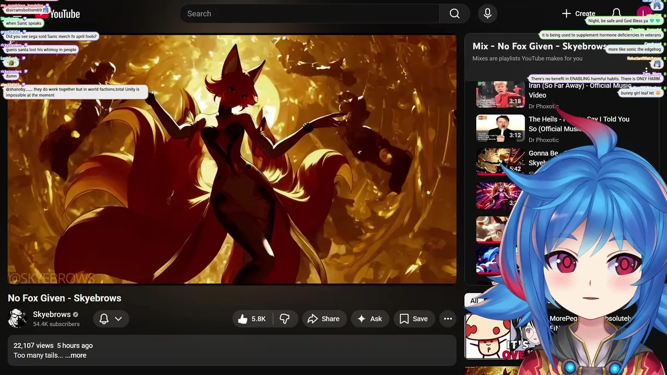
Task: Click Dr Phoxotic channel under Heils video
Action: click(x=544, y=140)
